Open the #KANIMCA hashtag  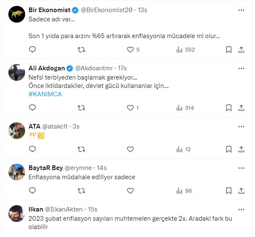point(45,94)
